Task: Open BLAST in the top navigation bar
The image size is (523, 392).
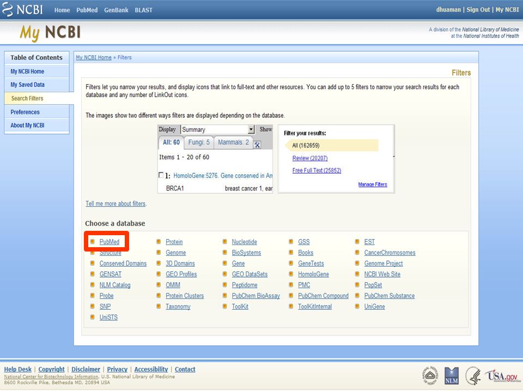Action: 143,10
